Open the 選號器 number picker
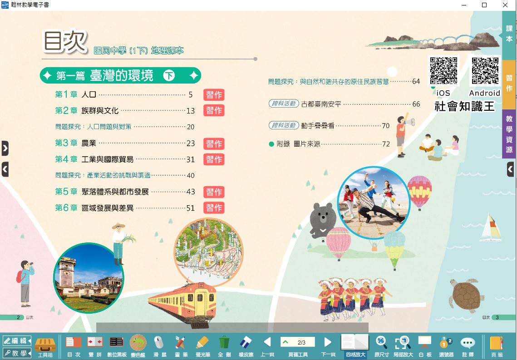 coord(446,346)
